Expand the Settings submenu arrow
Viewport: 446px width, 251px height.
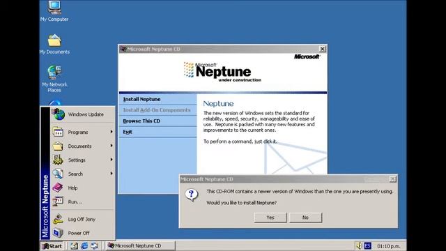[111, 160]
